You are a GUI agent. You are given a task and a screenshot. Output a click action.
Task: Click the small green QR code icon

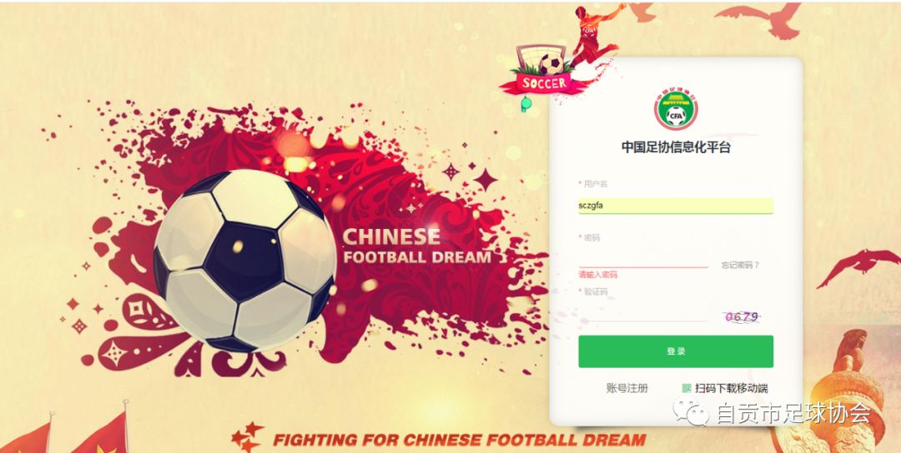[x=686, y=388]
